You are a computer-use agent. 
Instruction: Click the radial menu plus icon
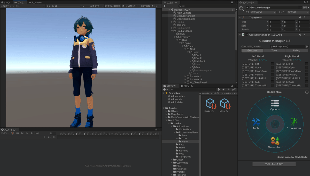pyautogui.click(x=307, y=92)
